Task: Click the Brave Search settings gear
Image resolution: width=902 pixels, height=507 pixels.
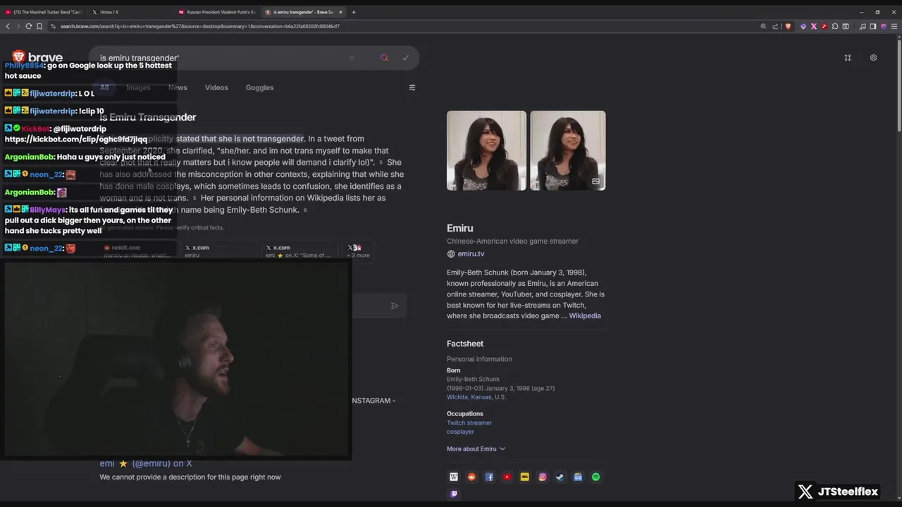Action: (x=873, y=58)
